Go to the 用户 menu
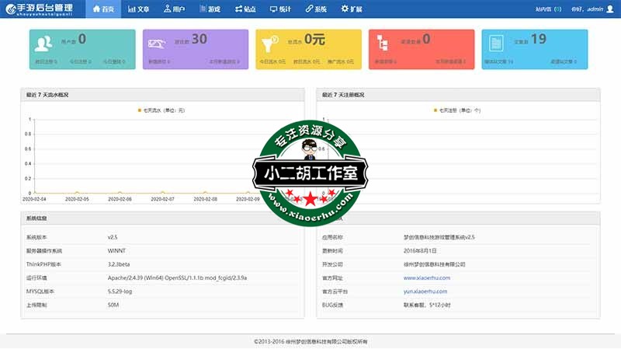The image size is (621, 349). 175,9
